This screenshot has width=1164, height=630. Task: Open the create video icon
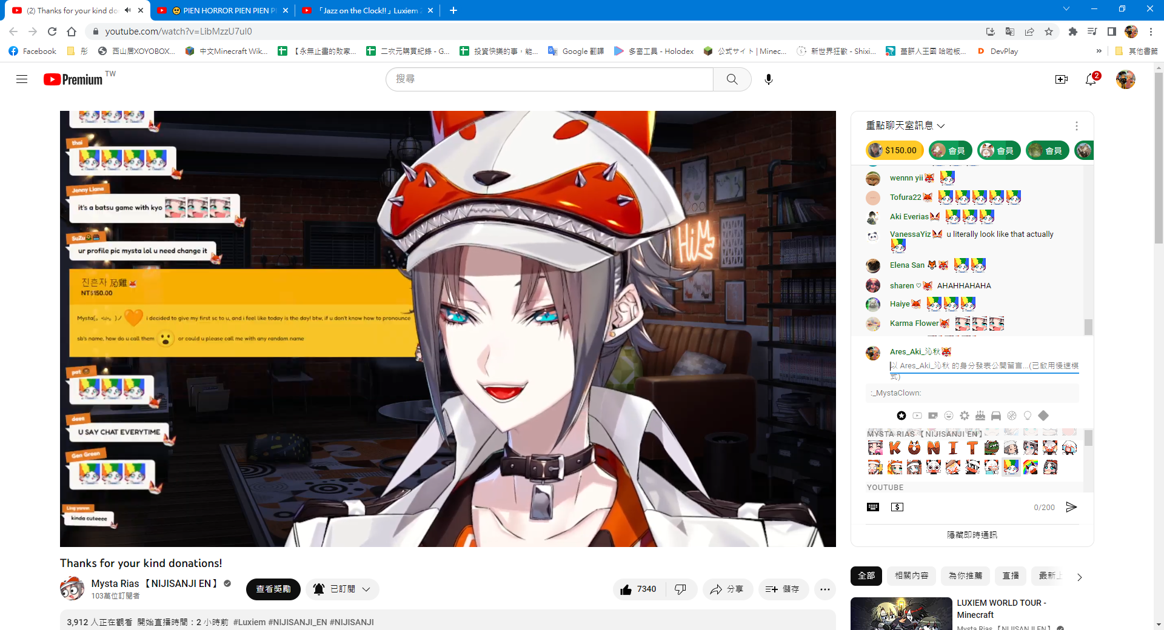tap(1062, 79)
